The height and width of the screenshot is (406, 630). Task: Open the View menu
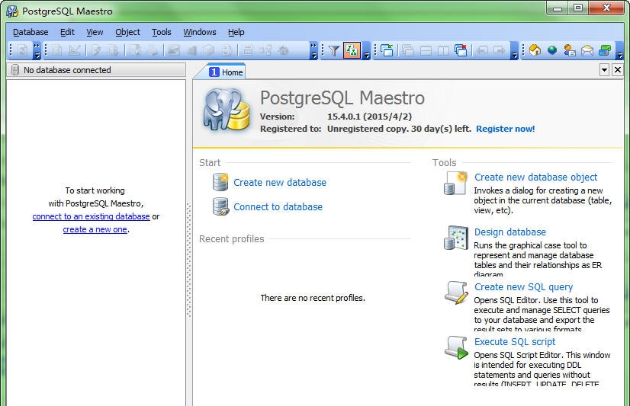pos(95,32)
